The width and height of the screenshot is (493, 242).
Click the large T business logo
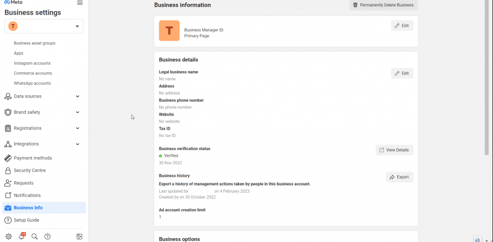tap(169, 31)
